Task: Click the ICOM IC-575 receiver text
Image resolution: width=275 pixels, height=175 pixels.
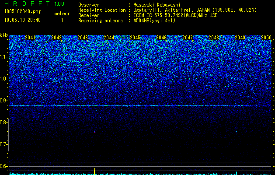Action: coord(175,15)
